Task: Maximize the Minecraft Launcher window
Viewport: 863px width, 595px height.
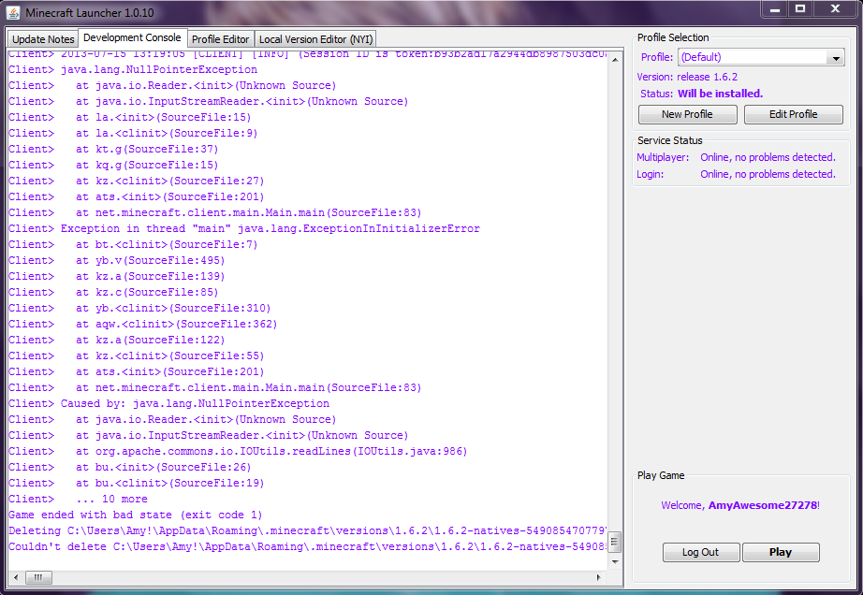Action: point(800,8)
